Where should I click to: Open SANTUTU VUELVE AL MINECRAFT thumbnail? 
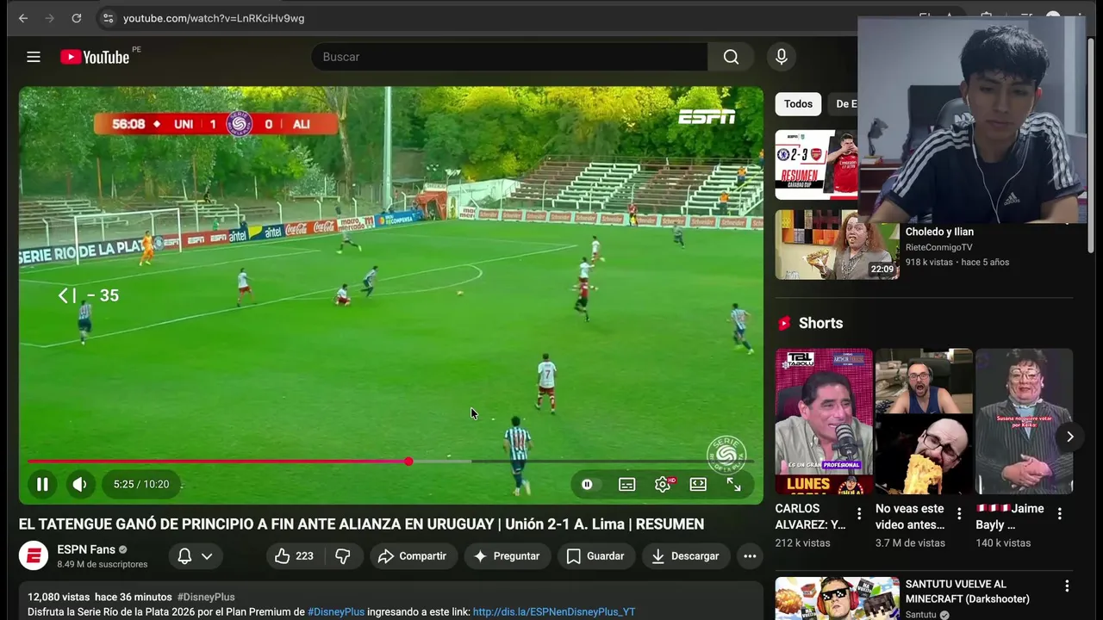(837, 598)
